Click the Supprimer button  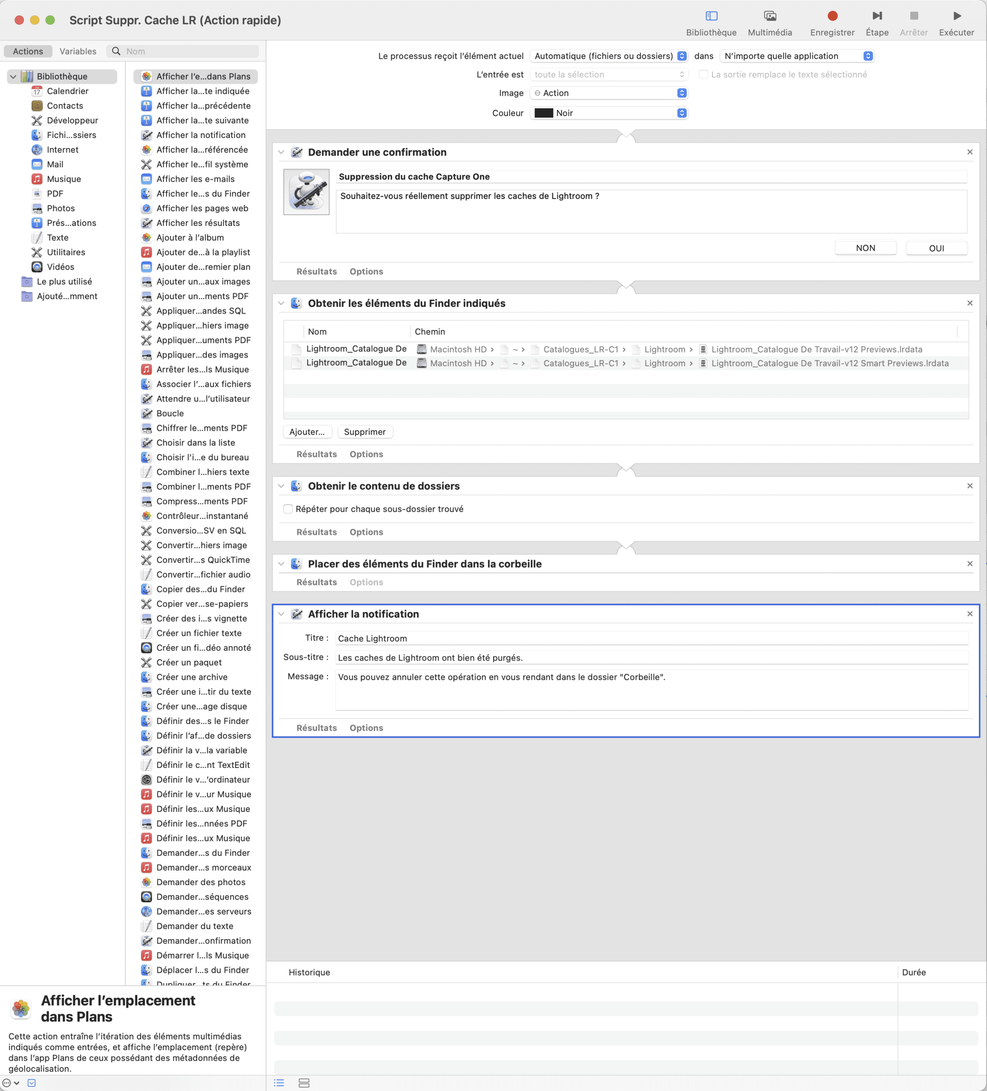[x=365, y=432]
